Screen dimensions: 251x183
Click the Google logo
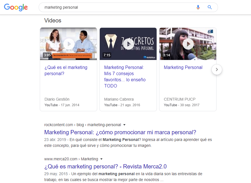16,7
